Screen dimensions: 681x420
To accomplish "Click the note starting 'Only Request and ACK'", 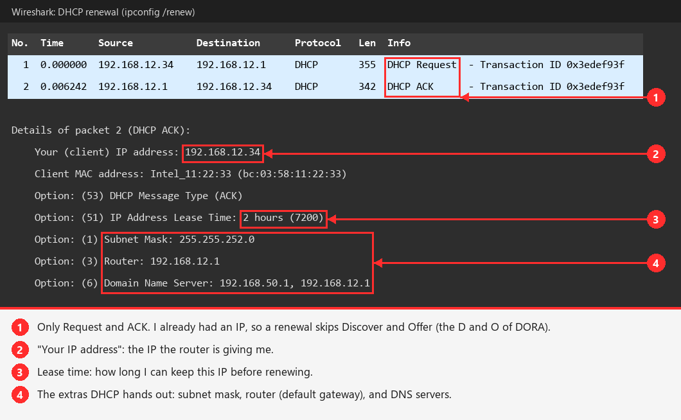I will [294, 327].
